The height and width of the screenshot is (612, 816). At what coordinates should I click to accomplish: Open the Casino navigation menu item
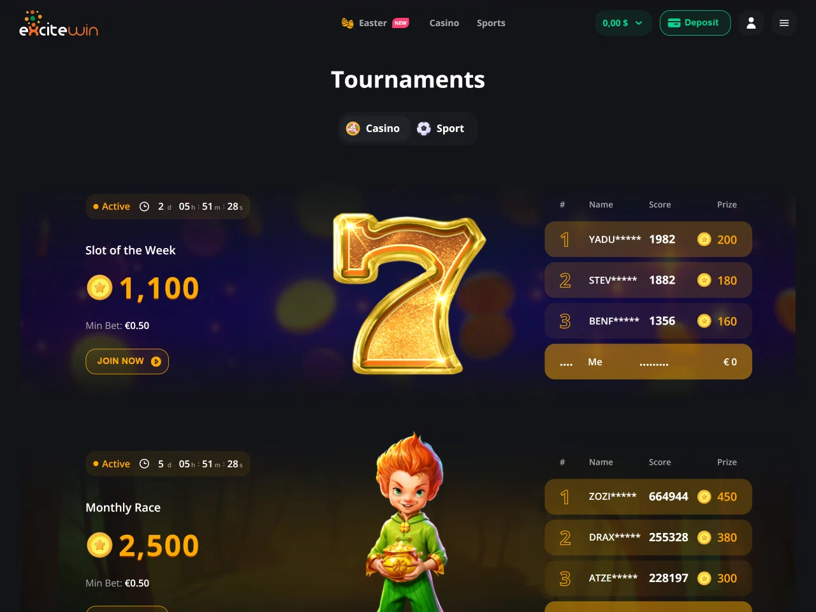444,23
